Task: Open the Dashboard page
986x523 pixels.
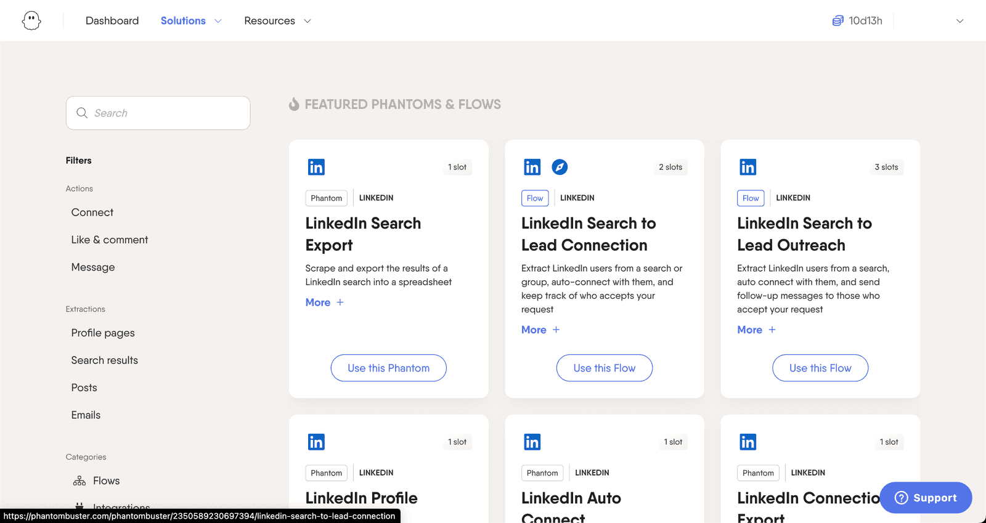Action: click(112, 20)
